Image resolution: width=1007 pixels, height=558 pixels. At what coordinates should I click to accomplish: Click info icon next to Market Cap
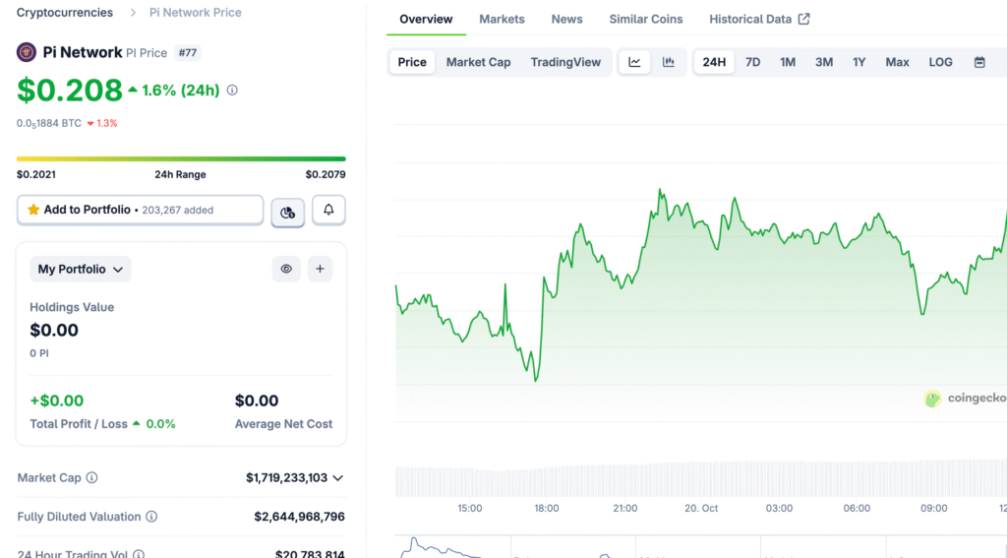point(91,477)
